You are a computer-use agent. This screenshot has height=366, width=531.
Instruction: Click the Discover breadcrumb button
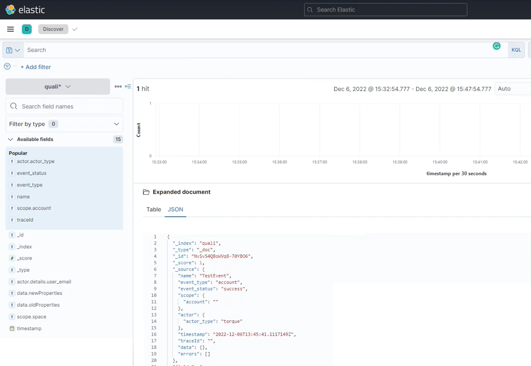[x=53, y=29]
